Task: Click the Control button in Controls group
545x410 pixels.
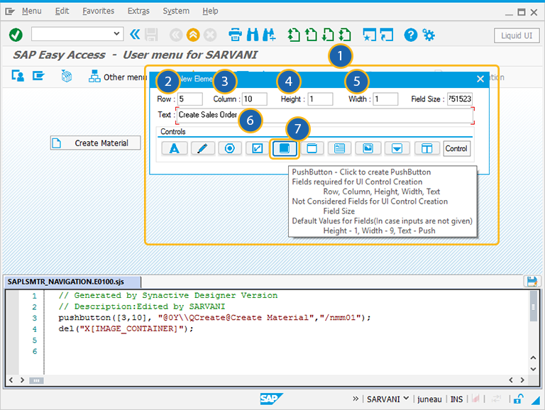Action: [456, 148]
